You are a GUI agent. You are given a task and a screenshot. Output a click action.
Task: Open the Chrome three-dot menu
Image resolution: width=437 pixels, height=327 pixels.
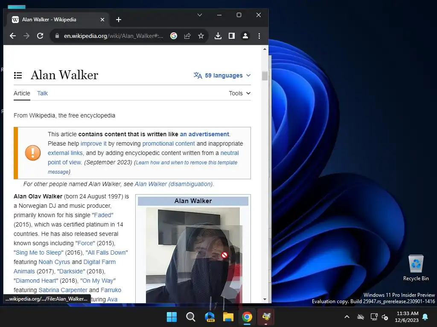click(259, 36)
